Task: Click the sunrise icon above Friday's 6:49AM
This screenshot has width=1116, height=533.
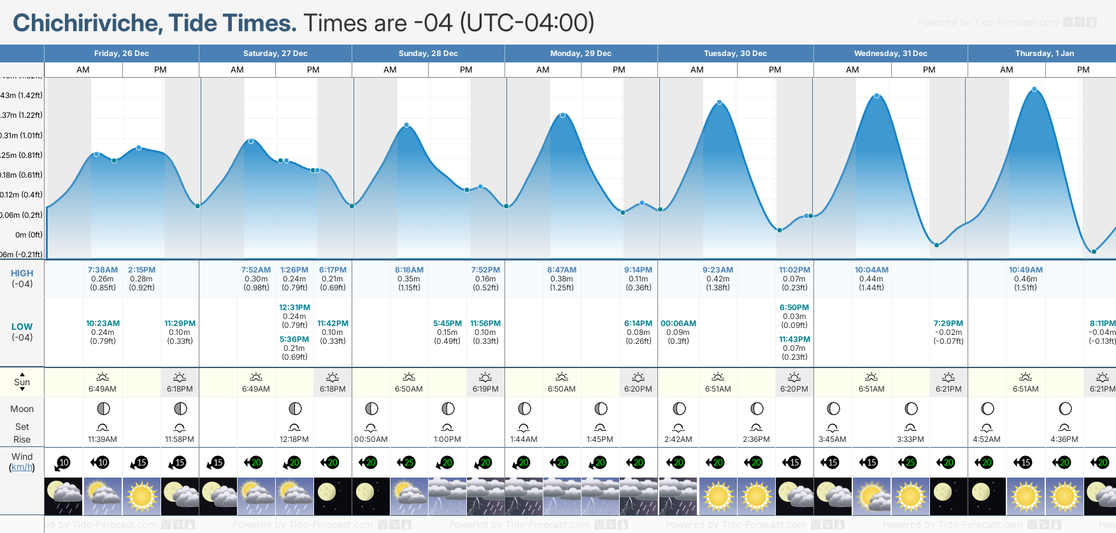Action: click(x=103, y=377)
